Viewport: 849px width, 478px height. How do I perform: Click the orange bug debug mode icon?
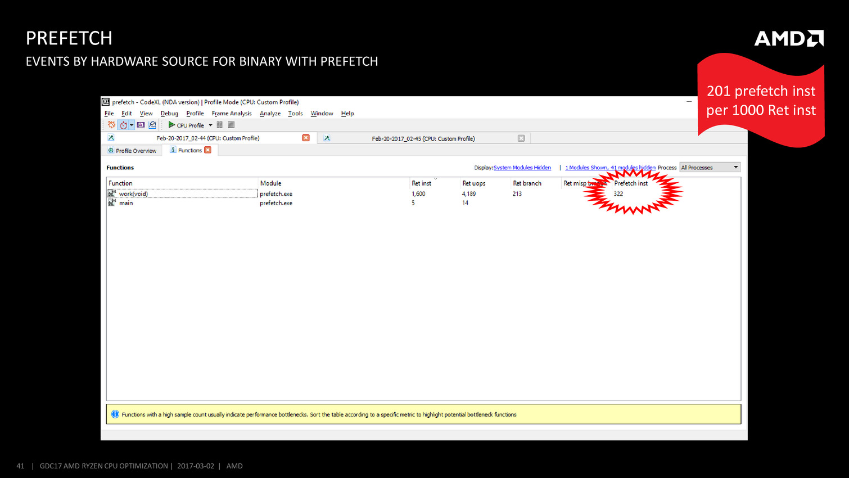pos(111,125)
